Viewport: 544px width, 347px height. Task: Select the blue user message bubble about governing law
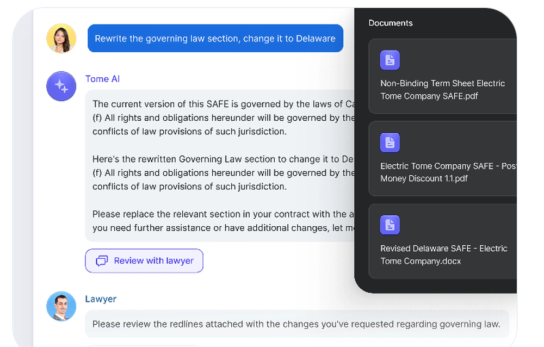pyautogui.click(x=215, y=38)
